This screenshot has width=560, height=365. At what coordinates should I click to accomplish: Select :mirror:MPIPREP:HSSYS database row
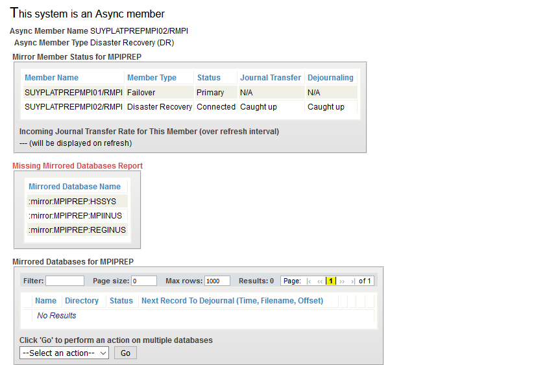(77, 201)
